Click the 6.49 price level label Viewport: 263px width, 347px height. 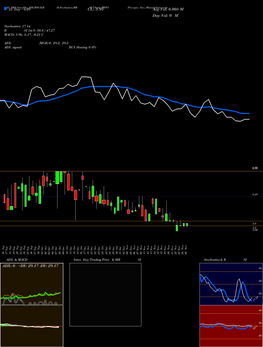tap(255, 195)
